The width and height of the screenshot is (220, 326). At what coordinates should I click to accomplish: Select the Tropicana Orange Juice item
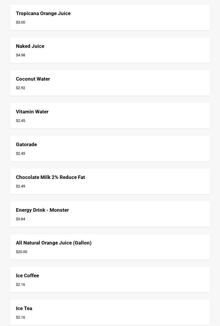[x=110, y=17]
